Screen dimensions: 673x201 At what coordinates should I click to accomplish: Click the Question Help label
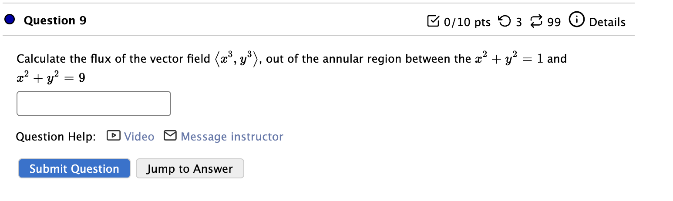[x=56, y=137]
